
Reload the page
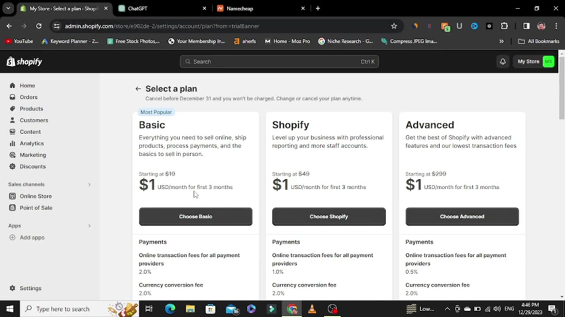39,26
